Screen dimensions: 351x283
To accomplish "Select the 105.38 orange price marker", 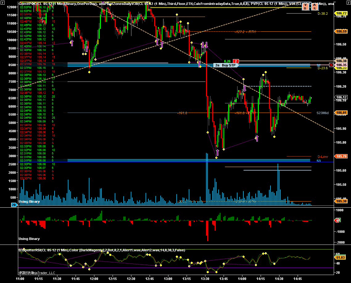I will coord(341,201).
